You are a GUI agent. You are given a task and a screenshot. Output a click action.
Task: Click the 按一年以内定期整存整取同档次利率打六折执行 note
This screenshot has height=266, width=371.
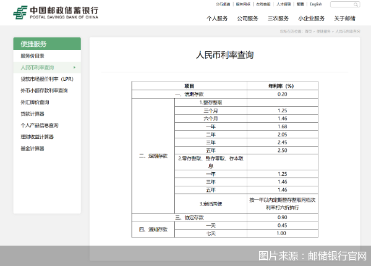(x=283, y=204)
